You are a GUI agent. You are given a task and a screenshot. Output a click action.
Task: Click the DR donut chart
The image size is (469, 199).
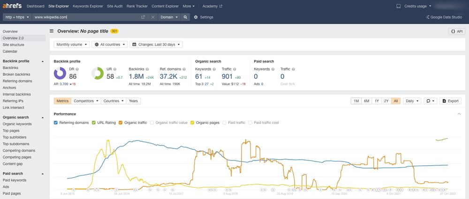coord(60,73)
